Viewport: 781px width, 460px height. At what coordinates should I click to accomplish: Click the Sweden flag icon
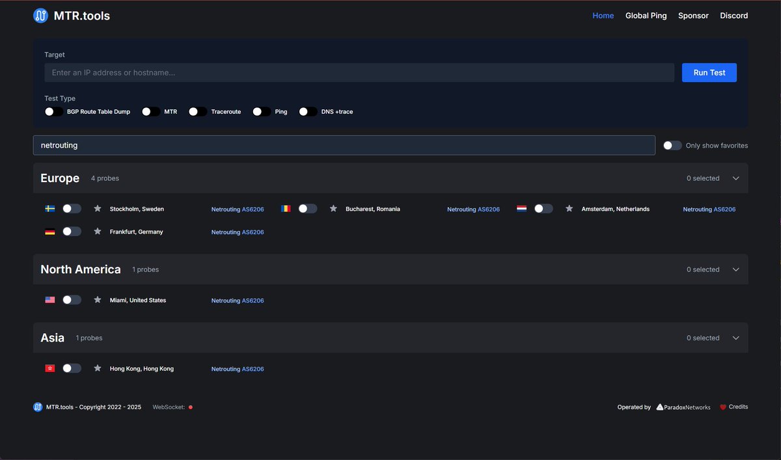click(49, 209)
